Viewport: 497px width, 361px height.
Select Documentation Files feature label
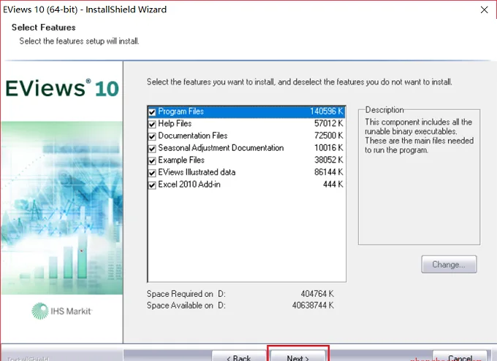coord(193,136)
